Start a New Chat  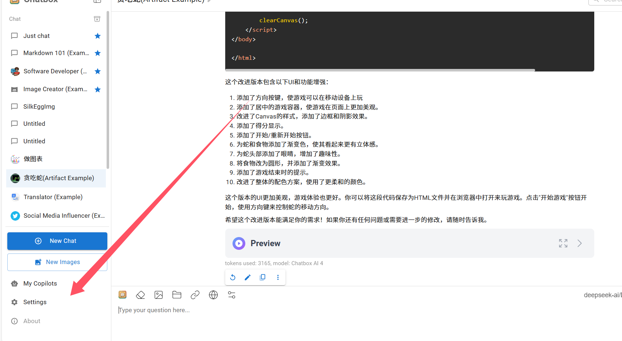click(57, 241)
